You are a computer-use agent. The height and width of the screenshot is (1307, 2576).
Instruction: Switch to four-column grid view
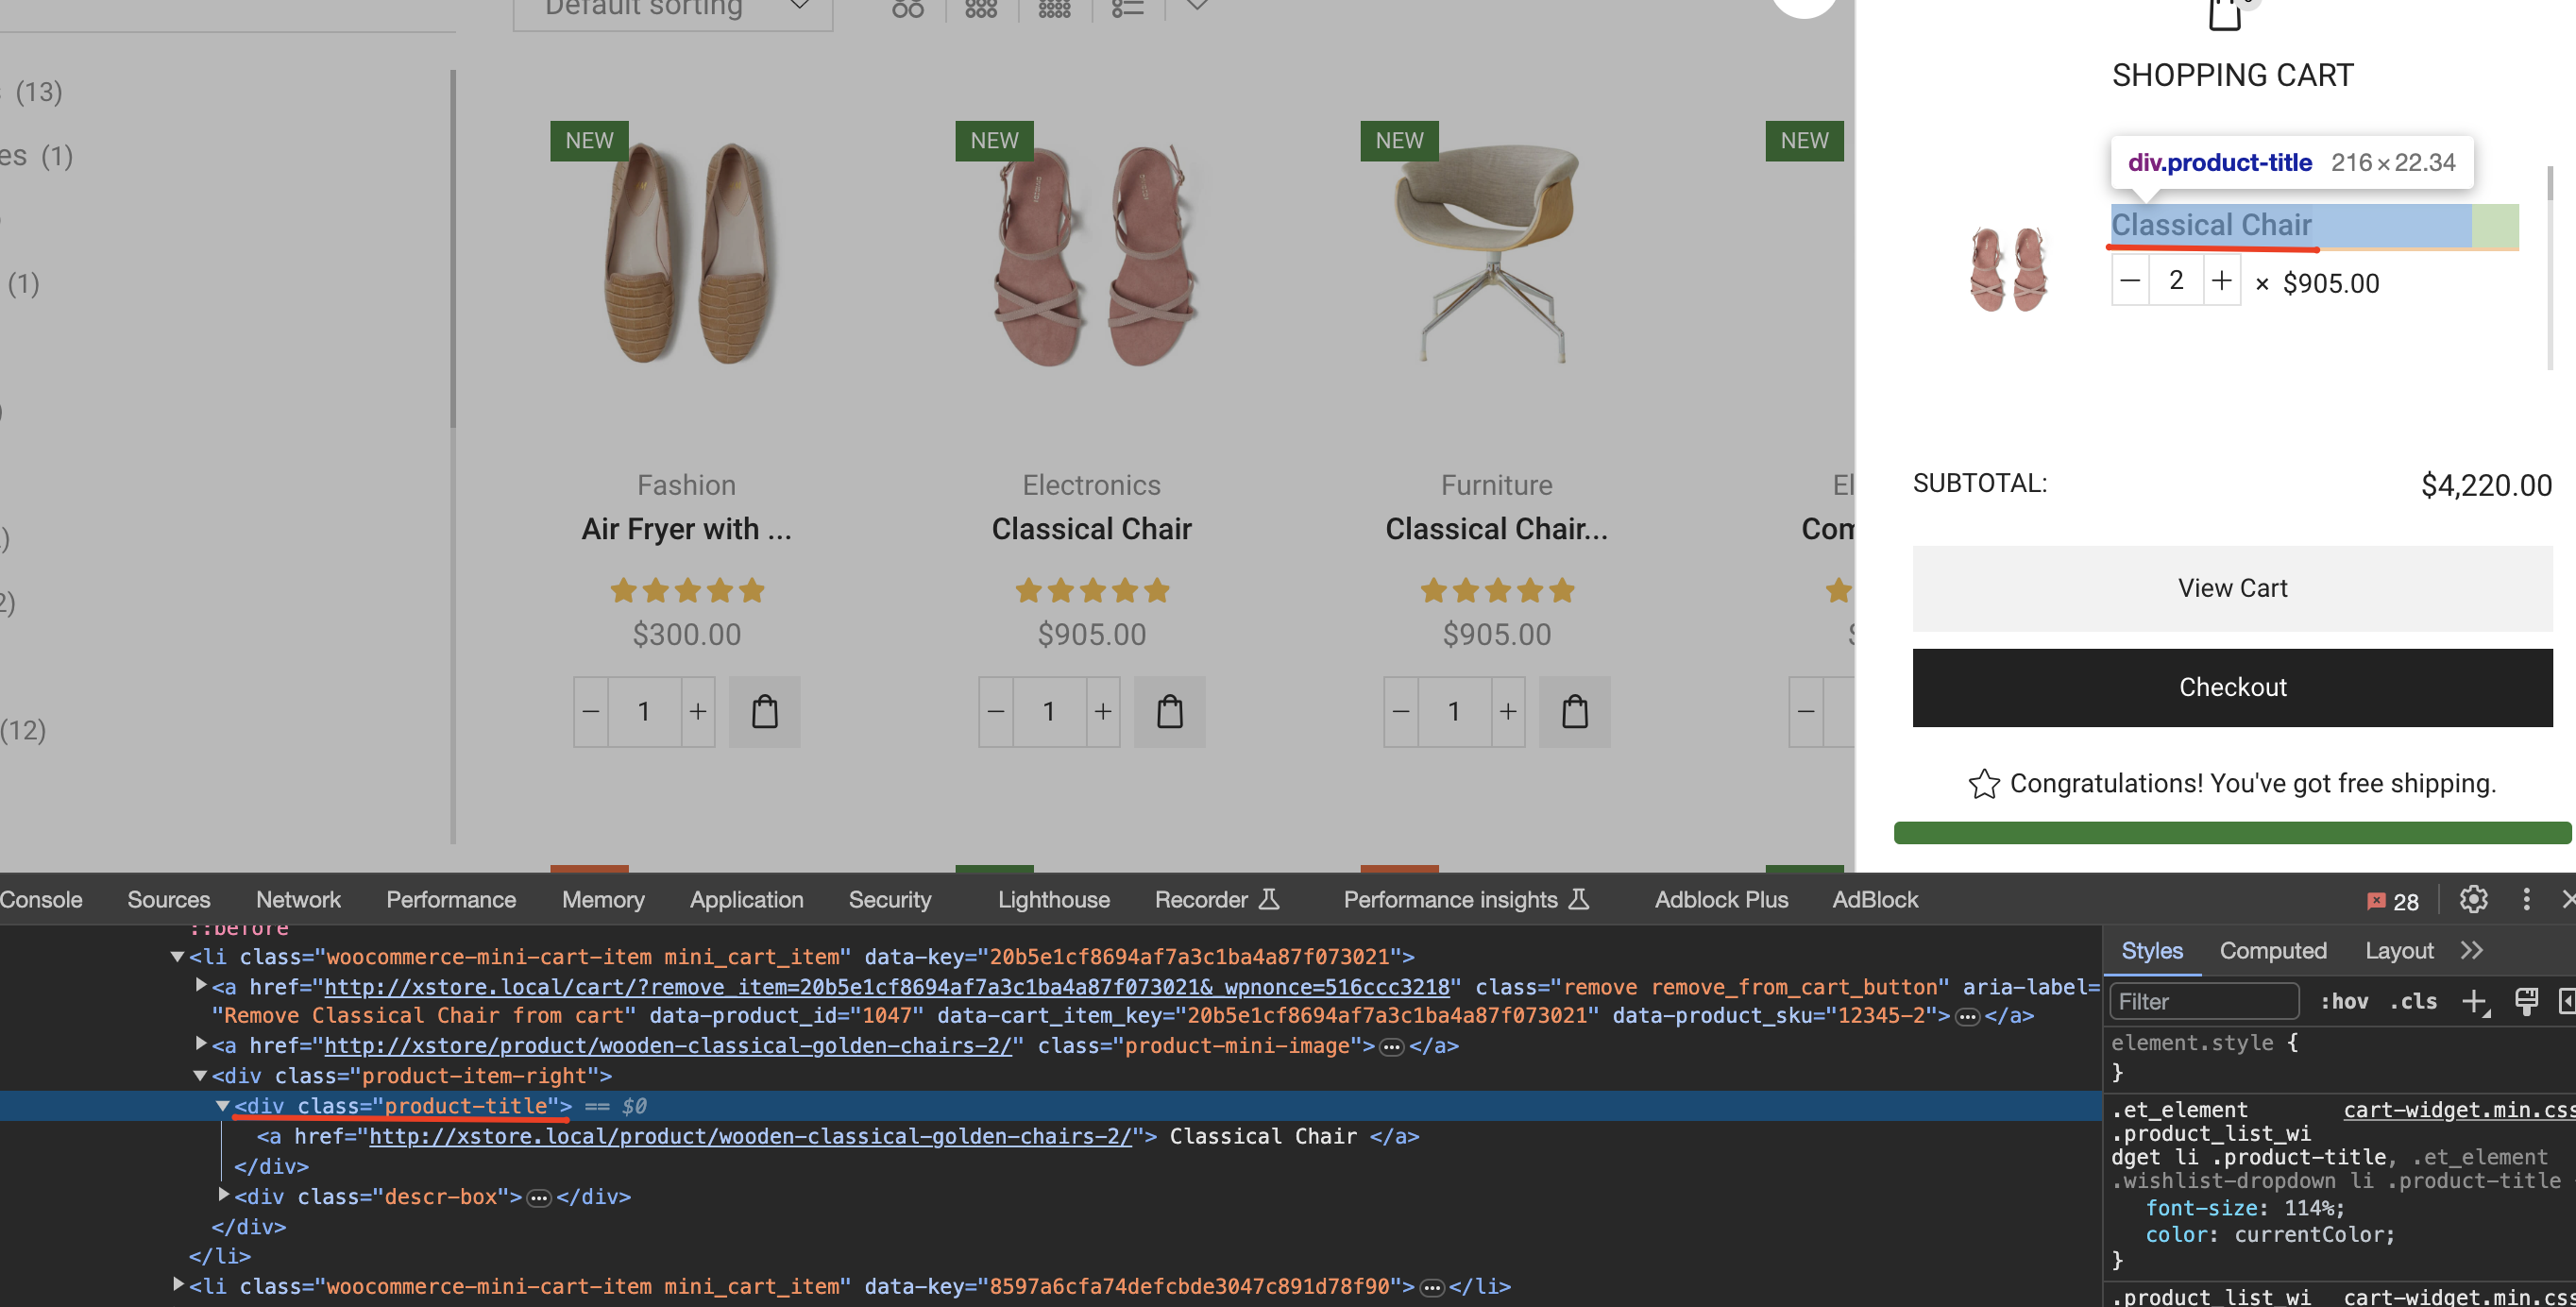1054,9
